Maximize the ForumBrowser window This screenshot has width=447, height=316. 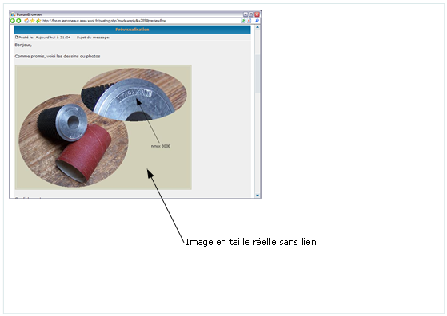point(251,14)
